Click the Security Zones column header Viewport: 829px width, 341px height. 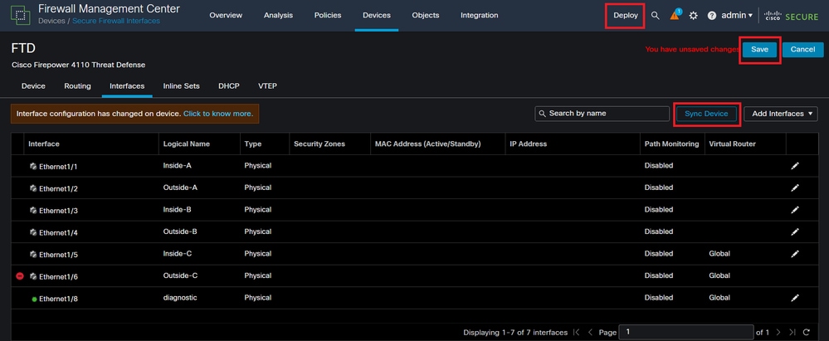pos(319,144)
